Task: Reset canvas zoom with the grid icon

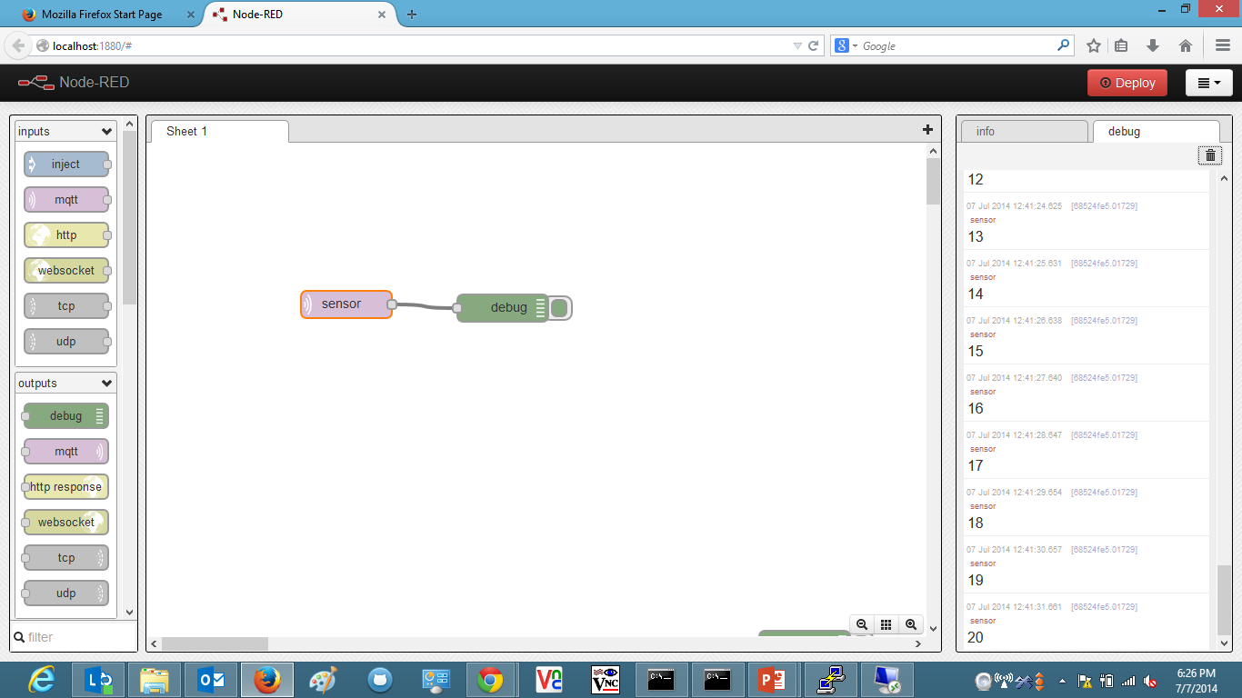Action: click(886, 625)
